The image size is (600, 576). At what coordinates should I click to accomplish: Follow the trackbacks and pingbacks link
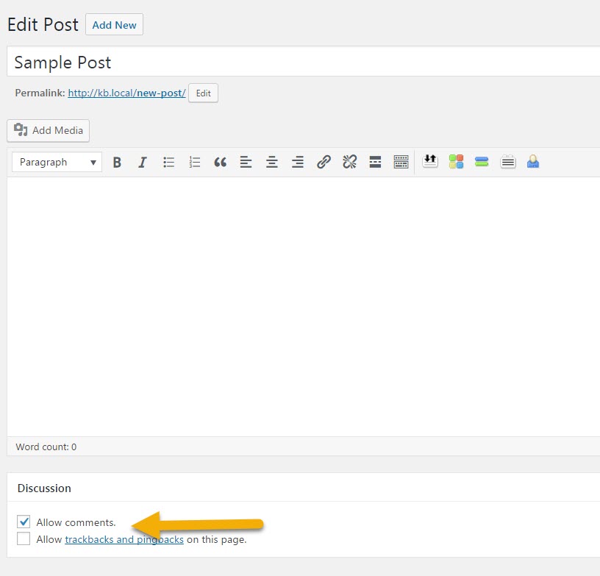124,539
